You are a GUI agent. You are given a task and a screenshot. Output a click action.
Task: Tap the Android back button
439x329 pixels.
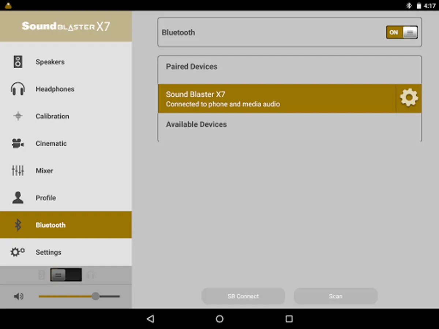150,319
